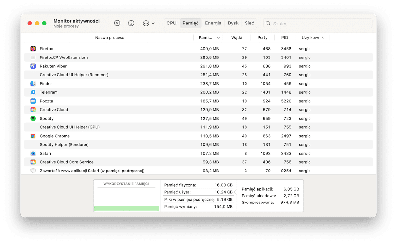Open the Sieć tab
397x244 pixels.
249,23
